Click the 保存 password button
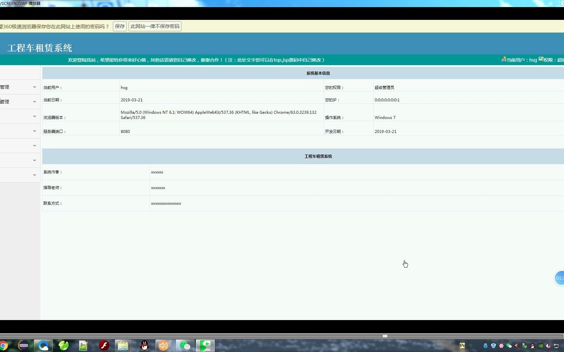 (120, 26)
